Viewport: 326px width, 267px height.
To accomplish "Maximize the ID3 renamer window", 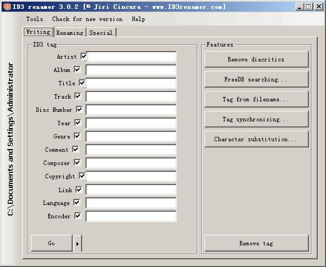I will click(309, 7).
